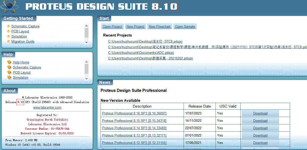307x150 pixels.
Task: Open recent project 流水灯- STC8.pdsprj on Desktop
Action: pos(145,41)
